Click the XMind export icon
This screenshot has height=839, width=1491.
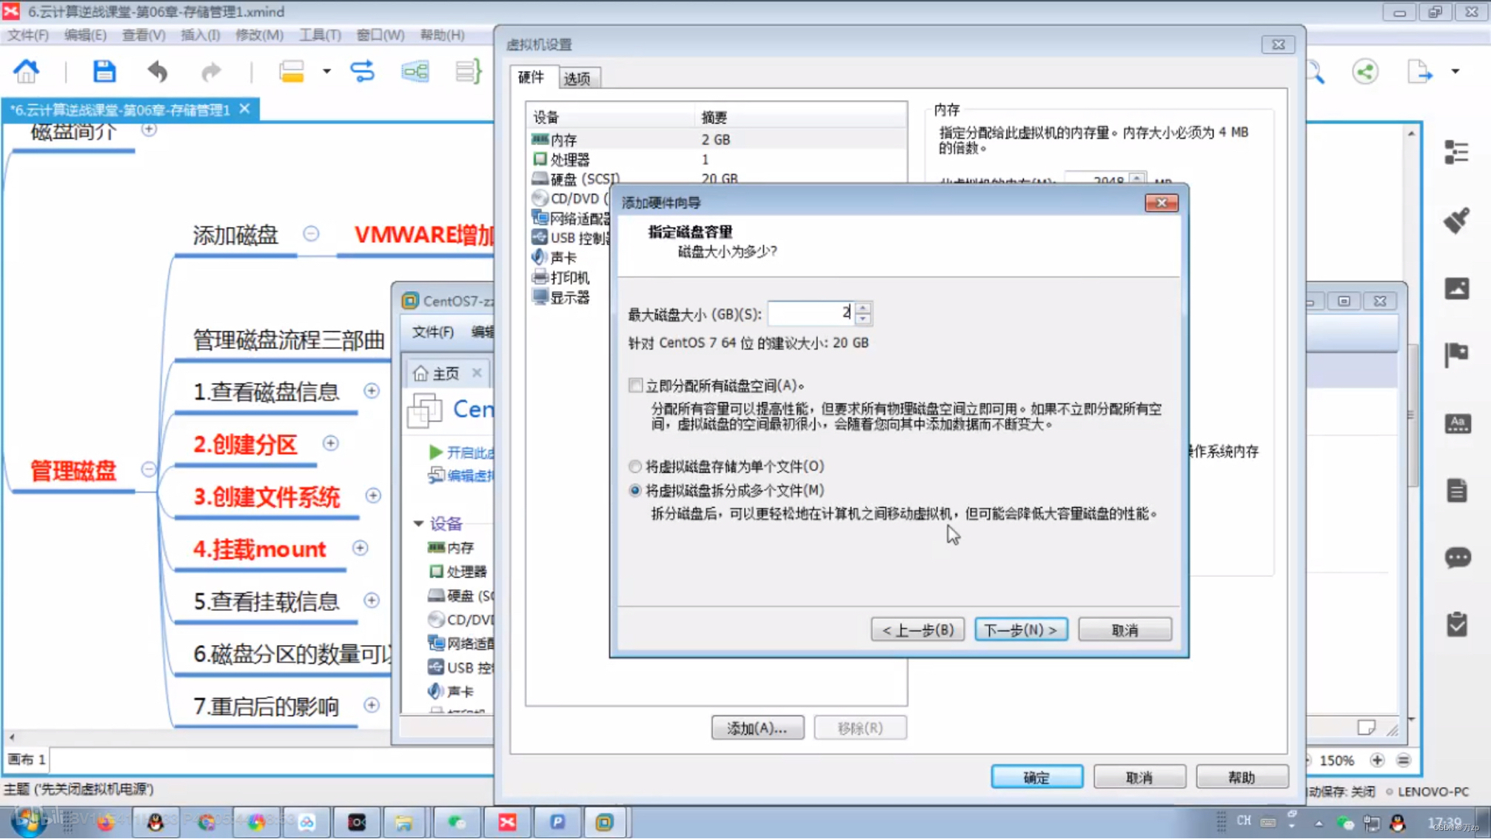[1419, 72]
